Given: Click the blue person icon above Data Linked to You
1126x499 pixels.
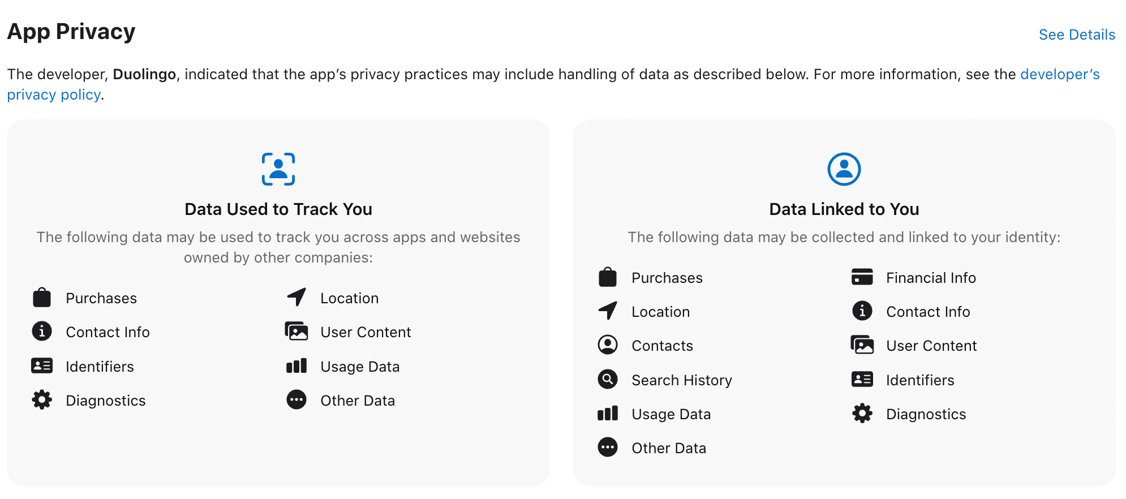Looking at the screenshot, I should 844,168.
